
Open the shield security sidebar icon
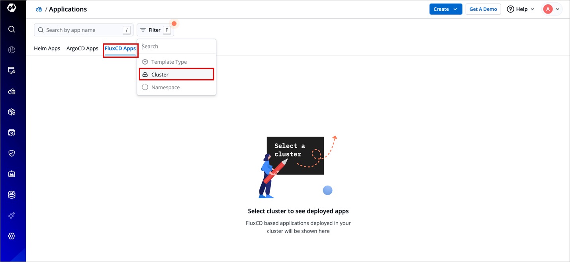(12, 153)
